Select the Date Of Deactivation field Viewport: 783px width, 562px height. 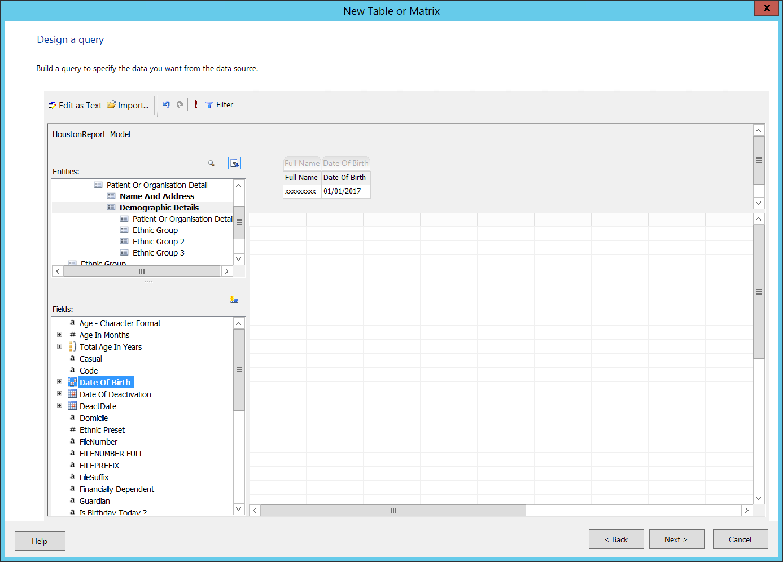pos(115,394)
